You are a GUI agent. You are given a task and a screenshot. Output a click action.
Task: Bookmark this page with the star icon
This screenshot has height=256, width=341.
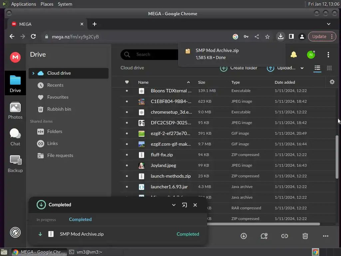pos(267,37)
